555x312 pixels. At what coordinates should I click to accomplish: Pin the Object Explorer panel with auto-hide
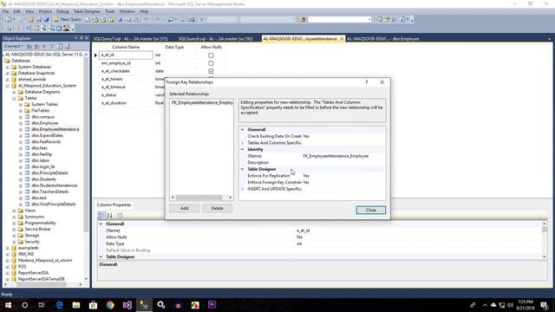[x=81, y=38]
